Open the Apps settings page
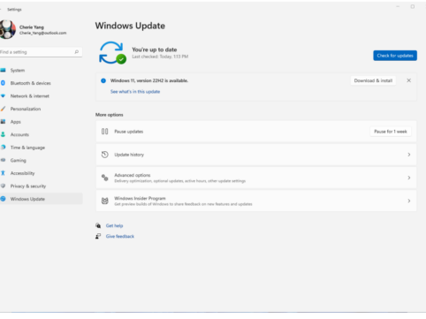The image size is (426, 319). click(x=41, y=122)
